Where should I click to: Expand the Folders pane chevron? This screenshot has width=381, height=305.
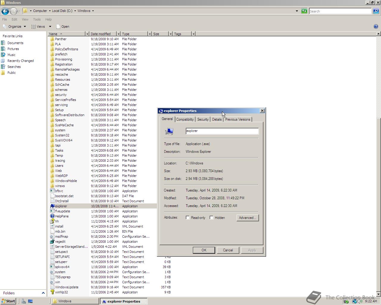[43, 293]
